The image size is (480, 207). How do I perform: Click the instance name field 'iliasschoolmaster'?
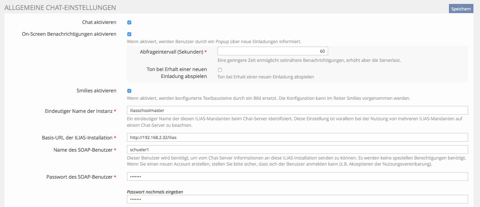297,111
